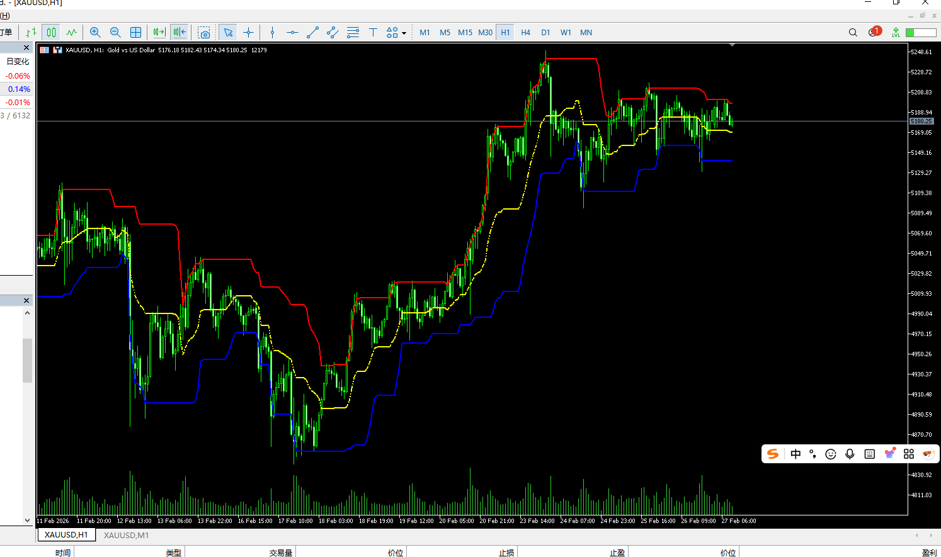The width and height of the screenshot is (941, 557).
Task: Click the 5180.25 current price label
Action: pos(921,121)
